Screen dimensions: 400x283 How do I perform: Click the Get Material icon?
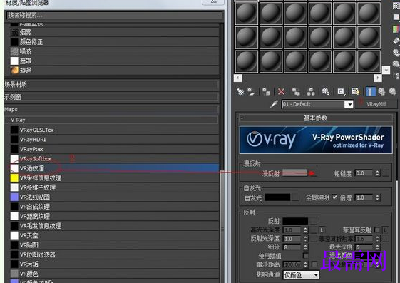click(x=240, y=91)
